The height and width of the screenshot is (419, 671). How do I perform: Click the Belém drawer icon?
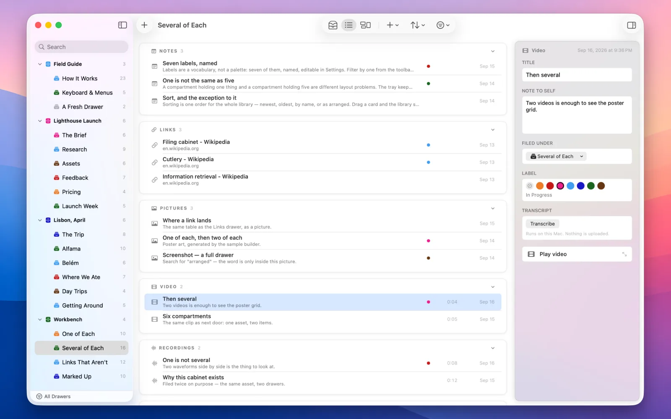pyautogui.click(x=57, y=263)
